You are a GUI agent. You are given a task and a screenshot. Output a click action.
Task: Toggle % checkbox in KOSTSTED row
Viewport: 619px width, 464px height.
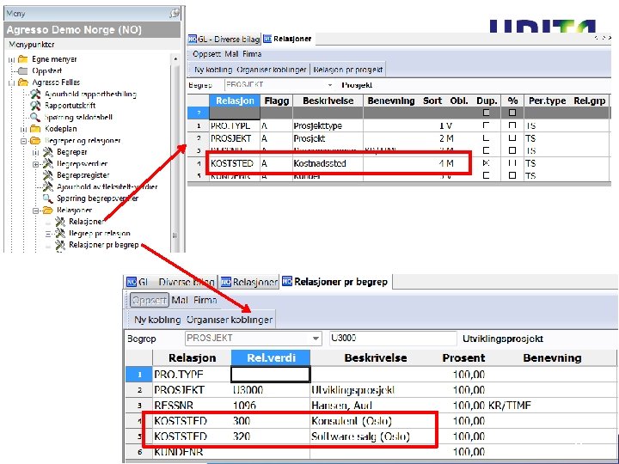coord(512,163)
